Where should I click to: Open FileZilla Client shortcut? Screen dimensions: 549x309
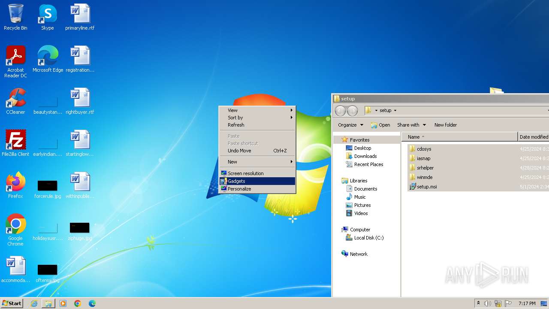click(15, 143)
